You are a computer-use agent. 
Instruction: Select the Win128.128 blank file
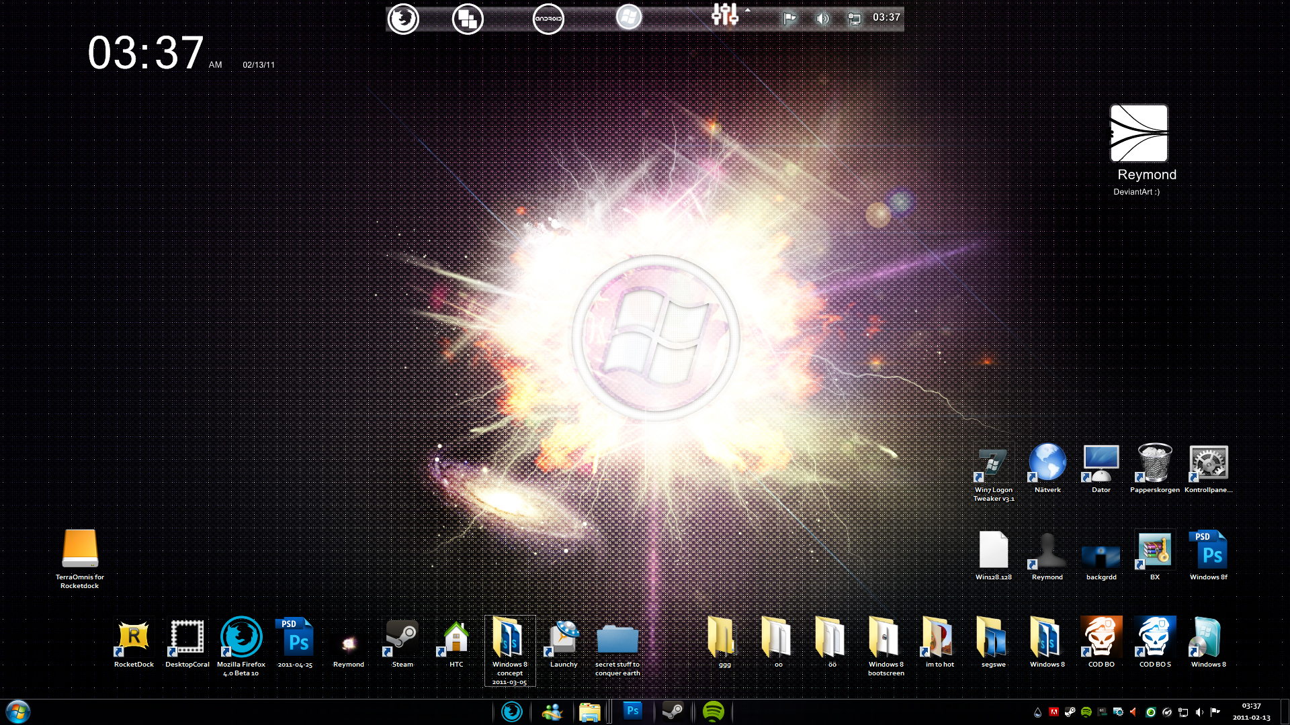coord(994,550)
